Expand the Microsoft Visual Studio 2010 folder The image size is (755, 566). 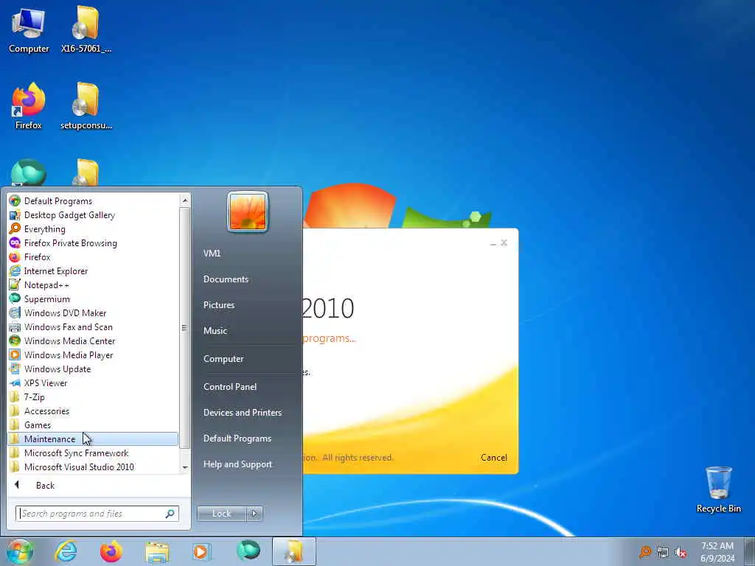point(93,467)
